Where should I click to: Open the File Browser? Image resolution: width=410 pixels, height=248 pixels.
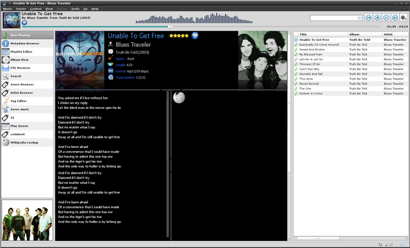(28, 68)
